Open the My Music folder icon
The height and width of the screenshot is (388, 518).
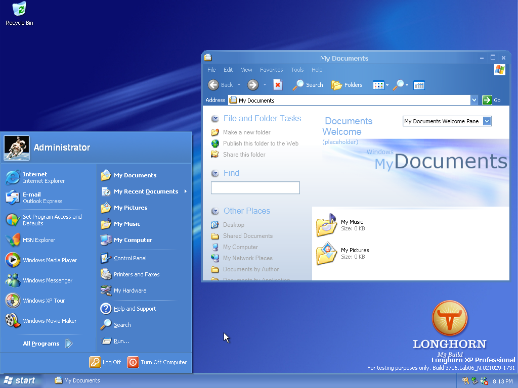(x=327, y=225)
